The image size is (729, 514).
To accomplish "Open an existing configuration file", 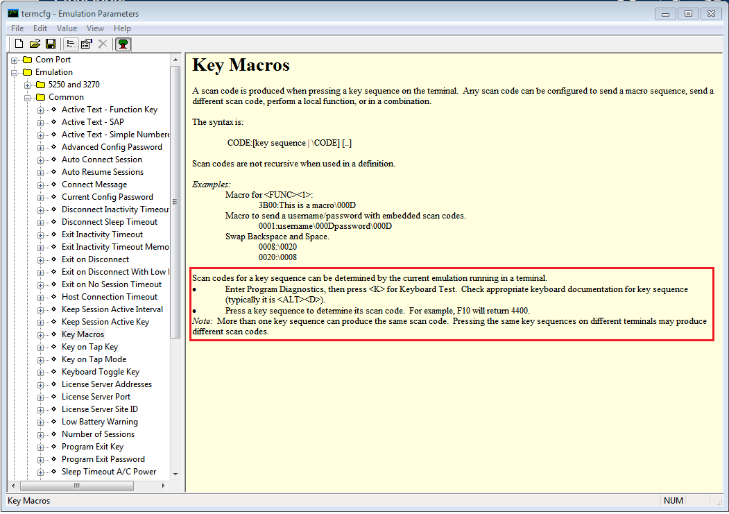I will [x=35, y=43].
